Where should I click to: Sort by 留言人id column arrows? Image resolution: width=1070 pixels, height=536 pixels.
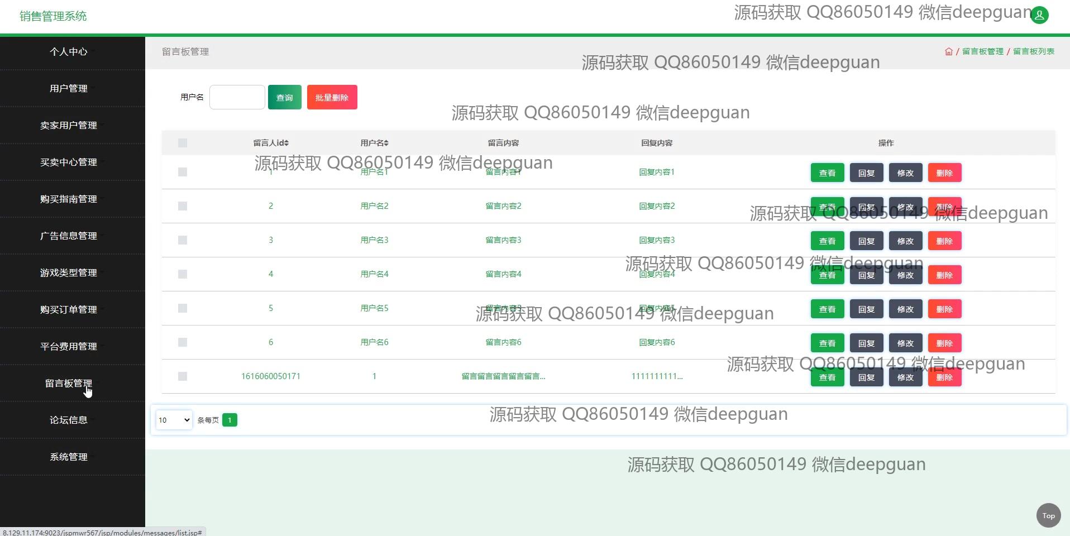point(286,143)
